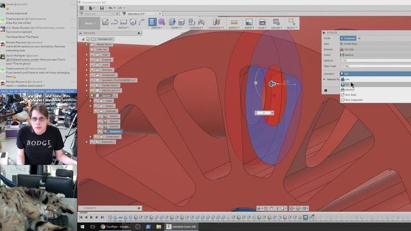Select the Press Pull tool
This screenshot has width=411, height=231.
[x=172, y=22]
